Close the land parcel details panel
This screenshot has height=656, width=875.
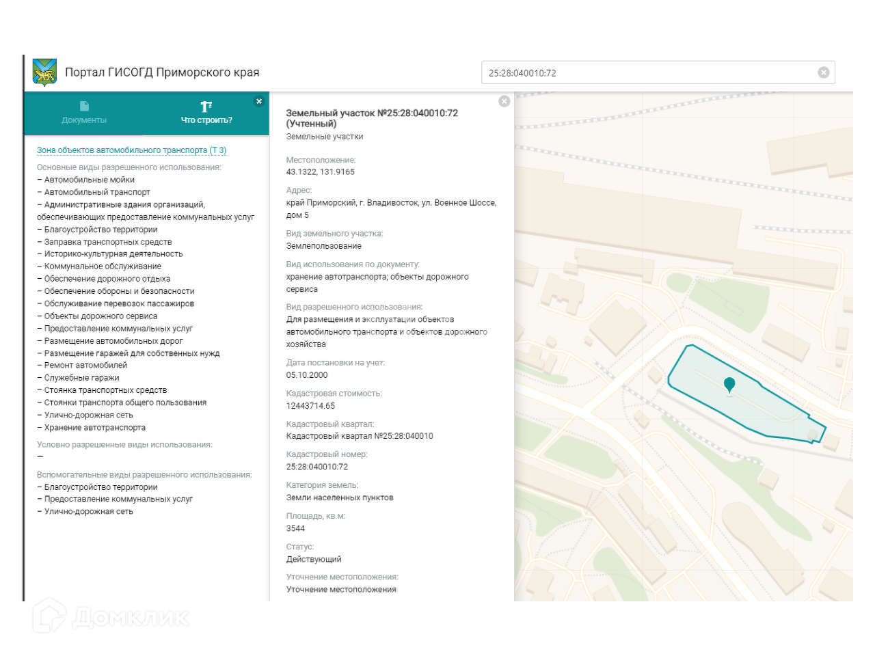(x=504, y=101)
